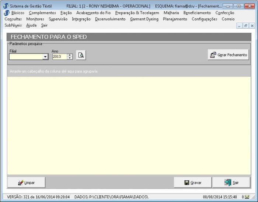Open the Preparação & Tecelagem menu

pos(137,13)
